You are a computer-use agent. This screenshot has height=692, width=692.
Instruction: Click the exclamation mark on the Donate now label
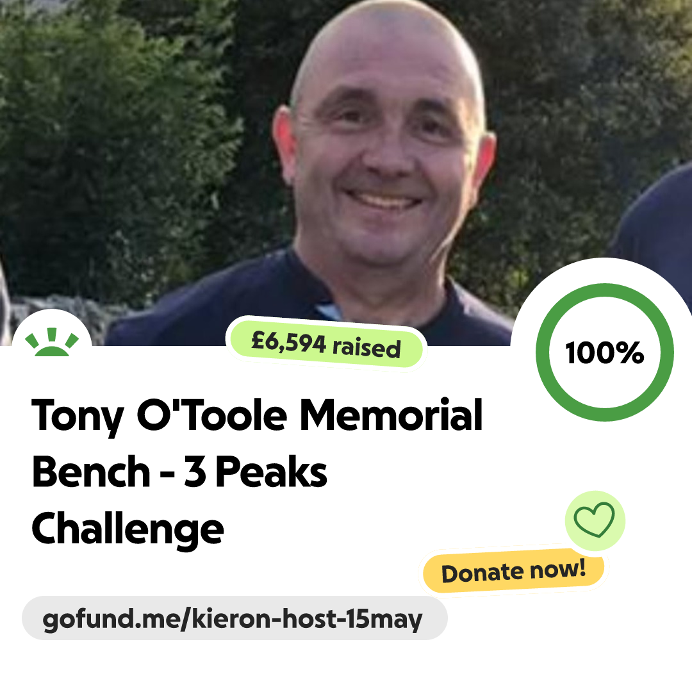(581, 568)
